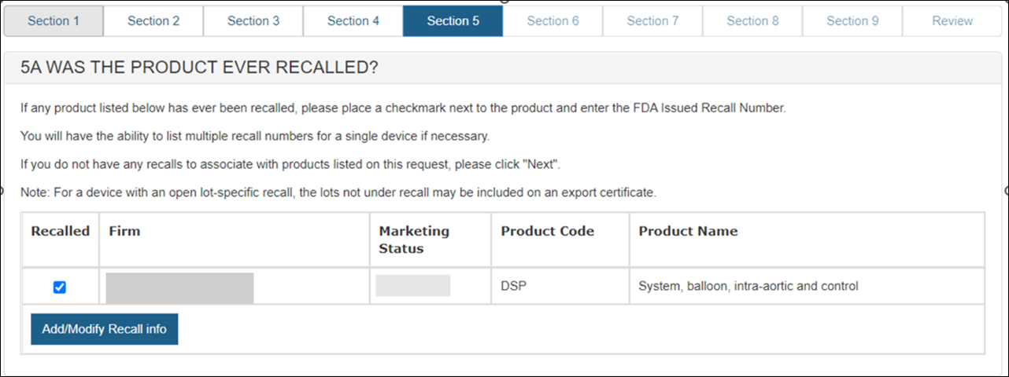Viewport: 1009px width, 377px height.
Task: Click the Recalled column header
Action: (x=61, y=231)
